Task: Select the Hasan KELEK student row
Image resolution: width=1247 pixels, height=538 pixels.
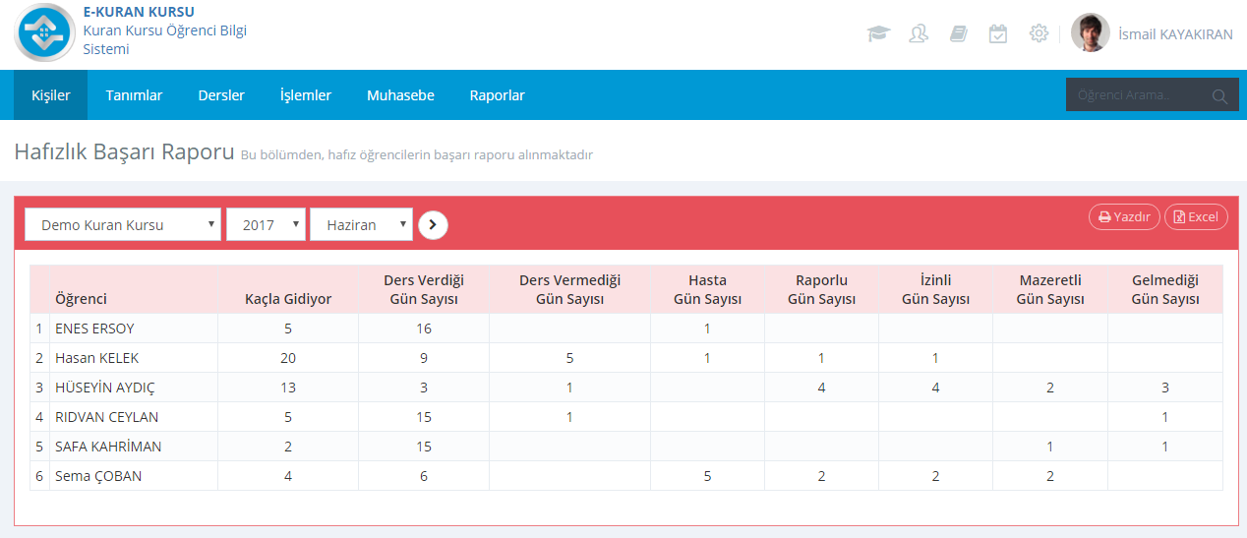Action: tap(96, 358)
